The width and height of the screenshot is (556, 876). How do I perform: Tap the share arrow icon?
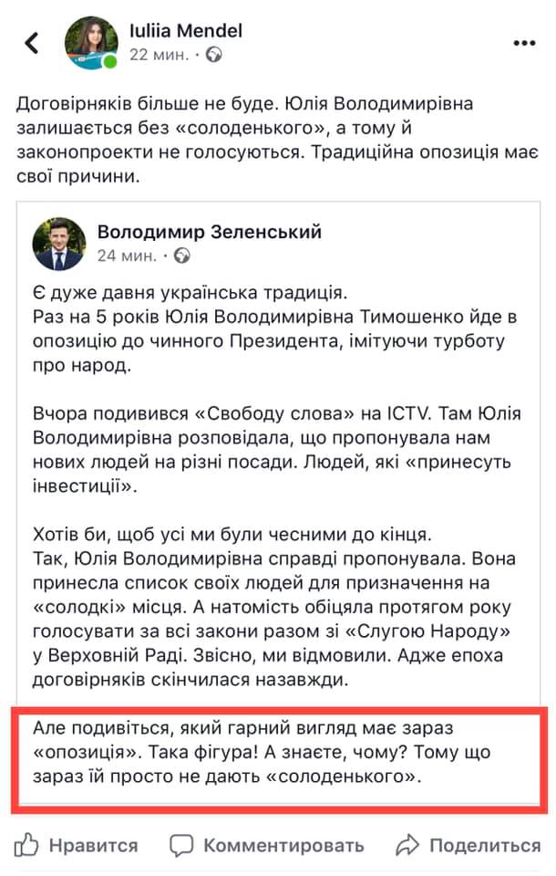coord(407,844)
